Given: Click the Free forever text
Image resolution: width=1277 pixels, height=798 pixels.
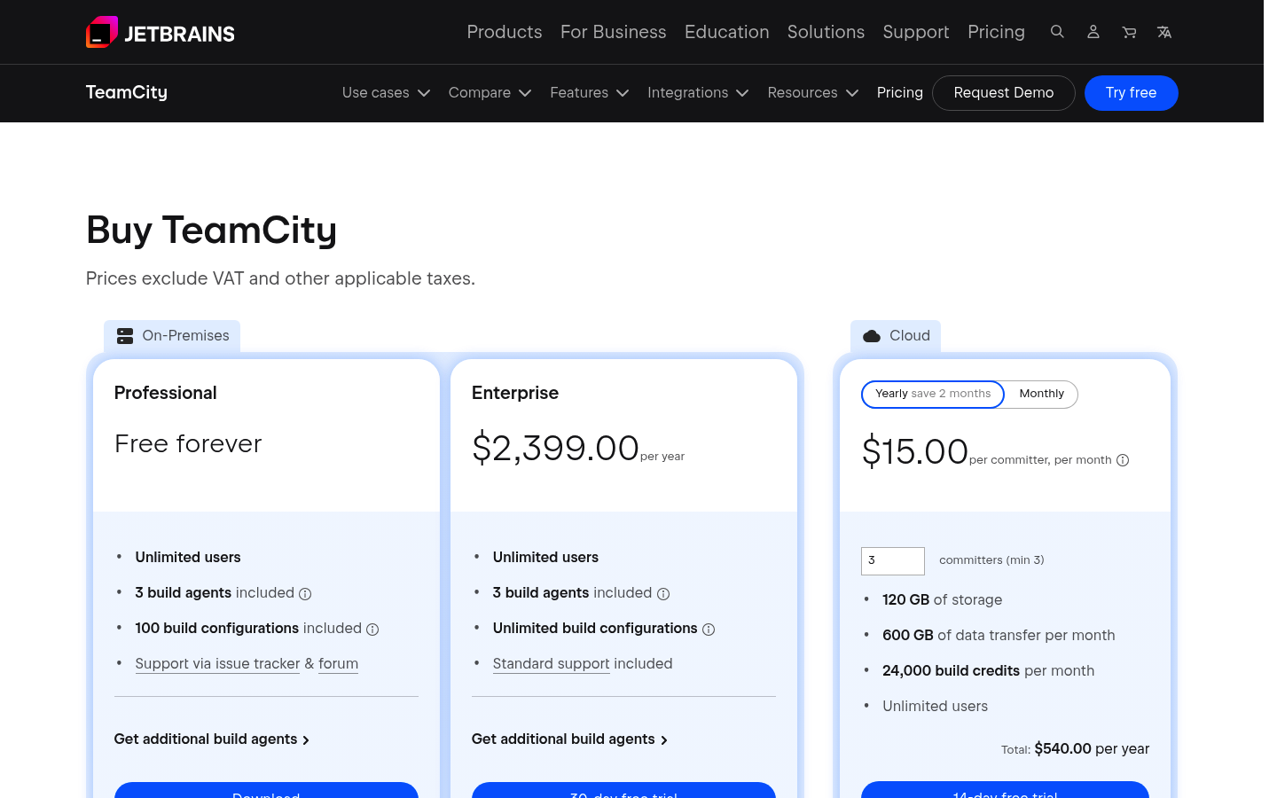Looking at the screenshot, I should tap(188, 443).
